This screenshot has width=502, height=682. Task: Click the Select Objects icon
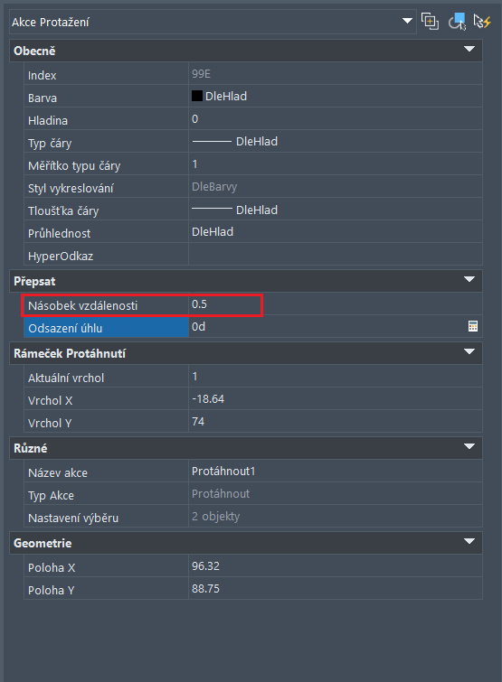(x=457, y=22)
